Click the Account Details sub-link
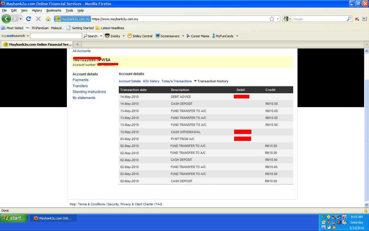Screen dimensions: 369x231 130,81
